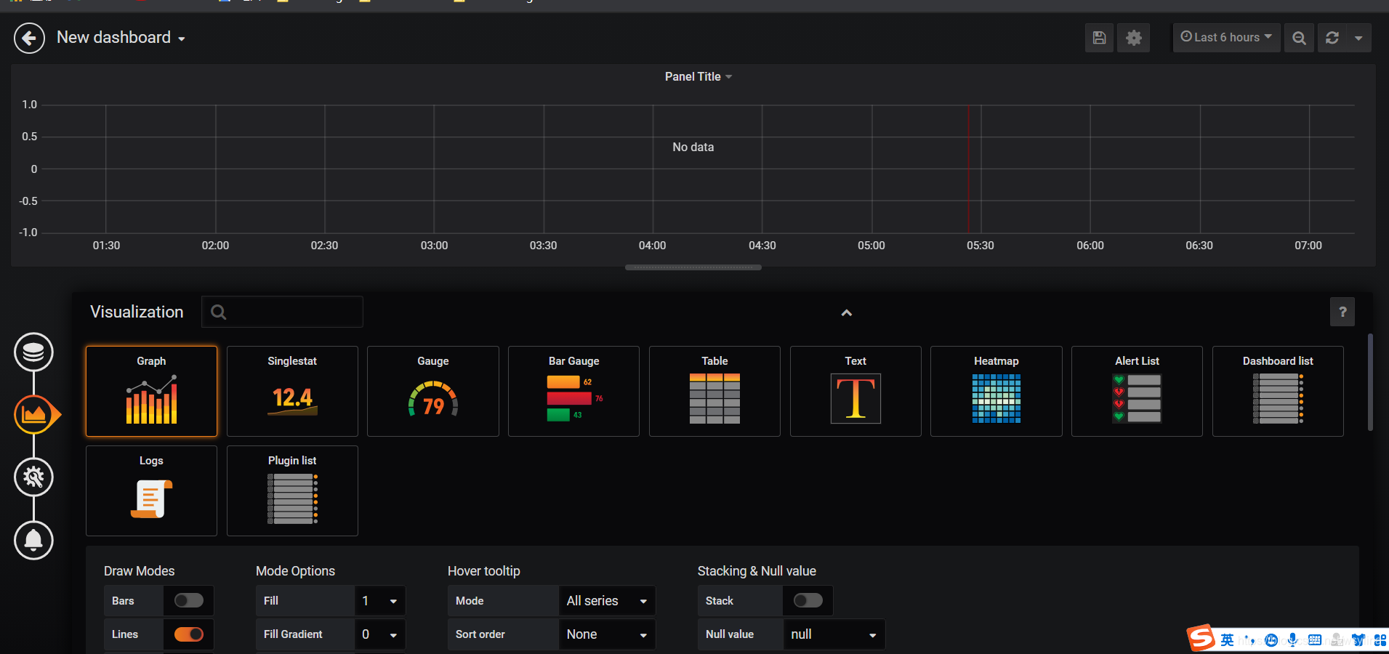Open the General settings cog icon
Screen dimensions: 1389x654
33,477
